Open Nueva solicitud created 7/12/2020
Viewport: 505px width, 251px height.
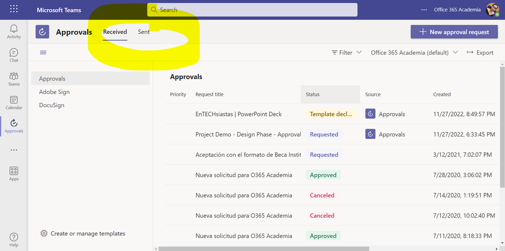(244, 216)
